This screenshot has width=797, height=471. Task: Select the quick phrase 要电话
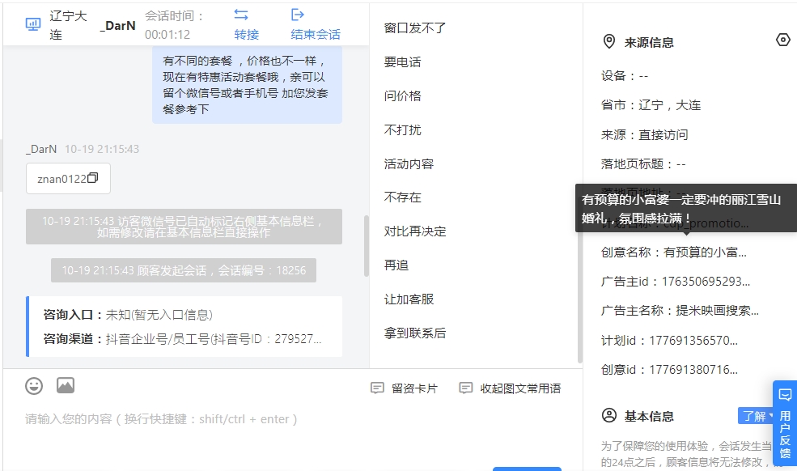point(403,62)
